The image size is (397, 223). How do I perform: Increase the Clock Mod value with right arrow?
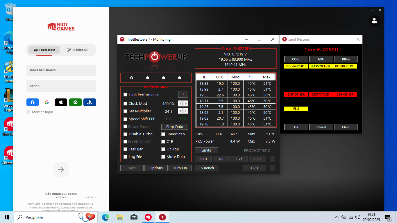point(186,104)
